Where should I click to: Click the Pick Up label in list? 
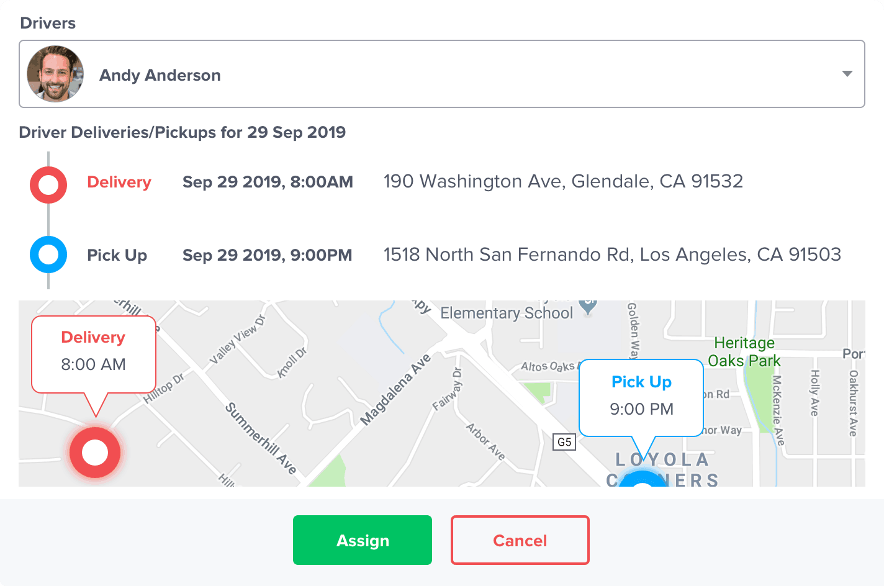117,255
